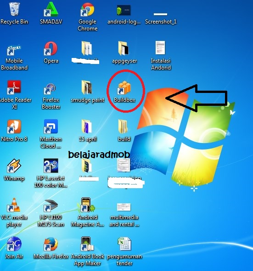Image resolution: width=253 pixels, height=271 pixels.
Task: Launch Google Chrome from the desktop
Action: [87, 10]
